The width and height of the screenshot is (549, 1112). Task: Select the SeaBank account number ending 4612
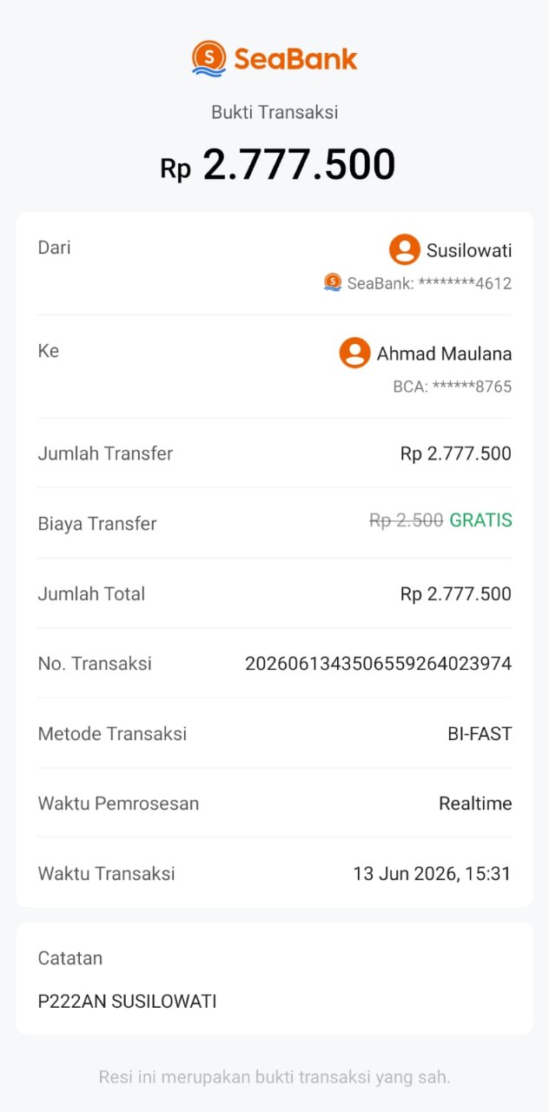pos(429,283)
